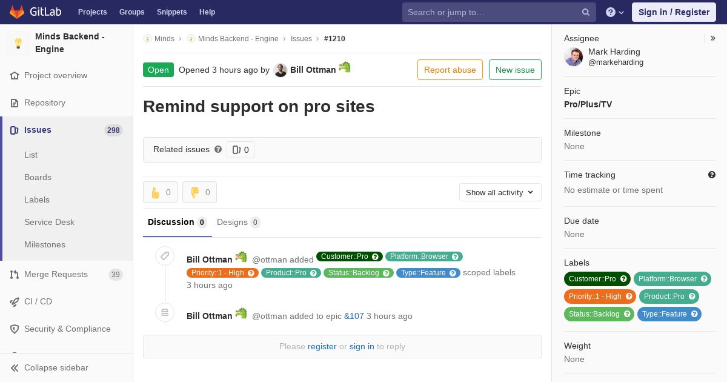Open Help in the navbar
Viewport: 727px width, 382px height.
207,12
